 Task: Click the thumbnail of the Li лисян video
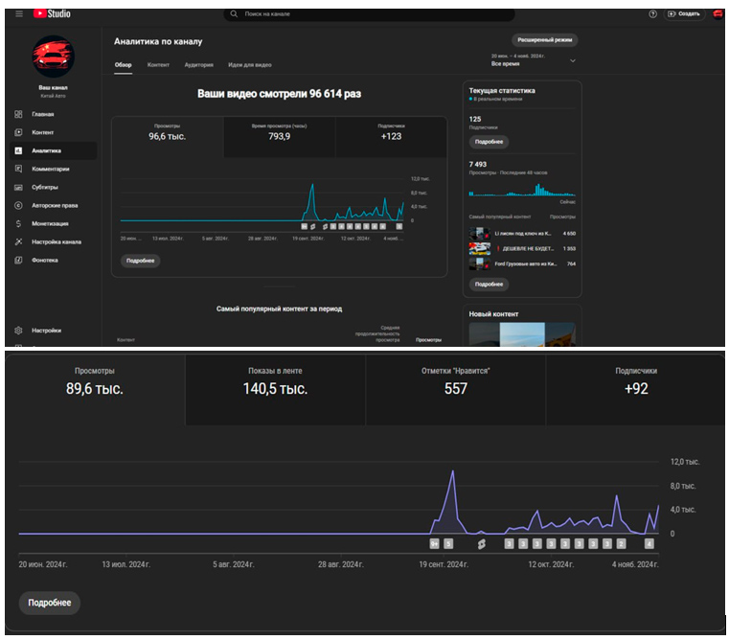479,234
